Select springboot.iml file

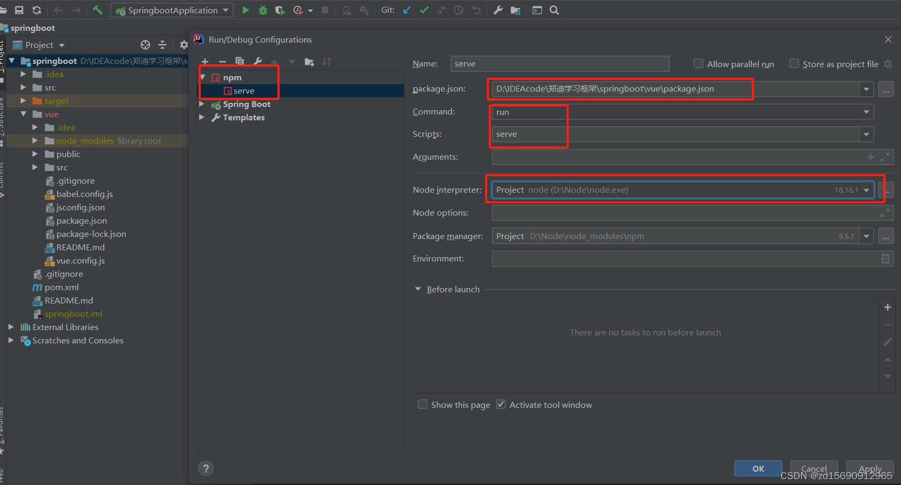pyautogui.click(x=73, y=314)
